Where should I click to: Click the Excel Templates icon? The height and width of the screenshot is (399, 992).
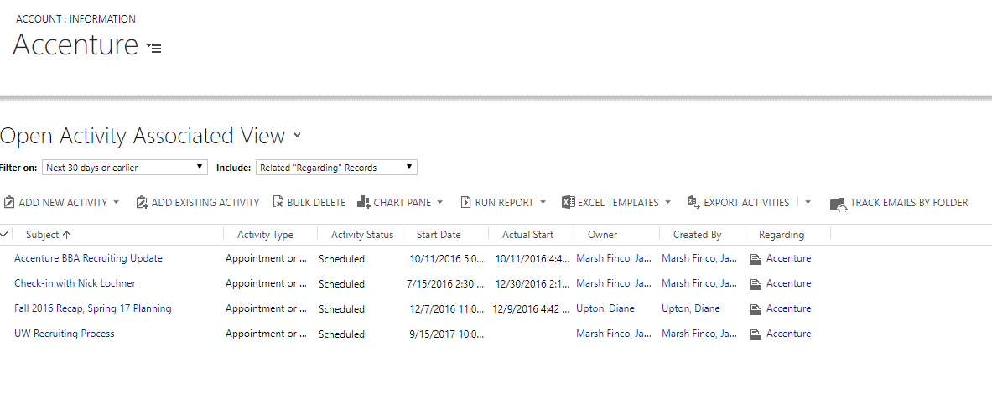(568, 203)
